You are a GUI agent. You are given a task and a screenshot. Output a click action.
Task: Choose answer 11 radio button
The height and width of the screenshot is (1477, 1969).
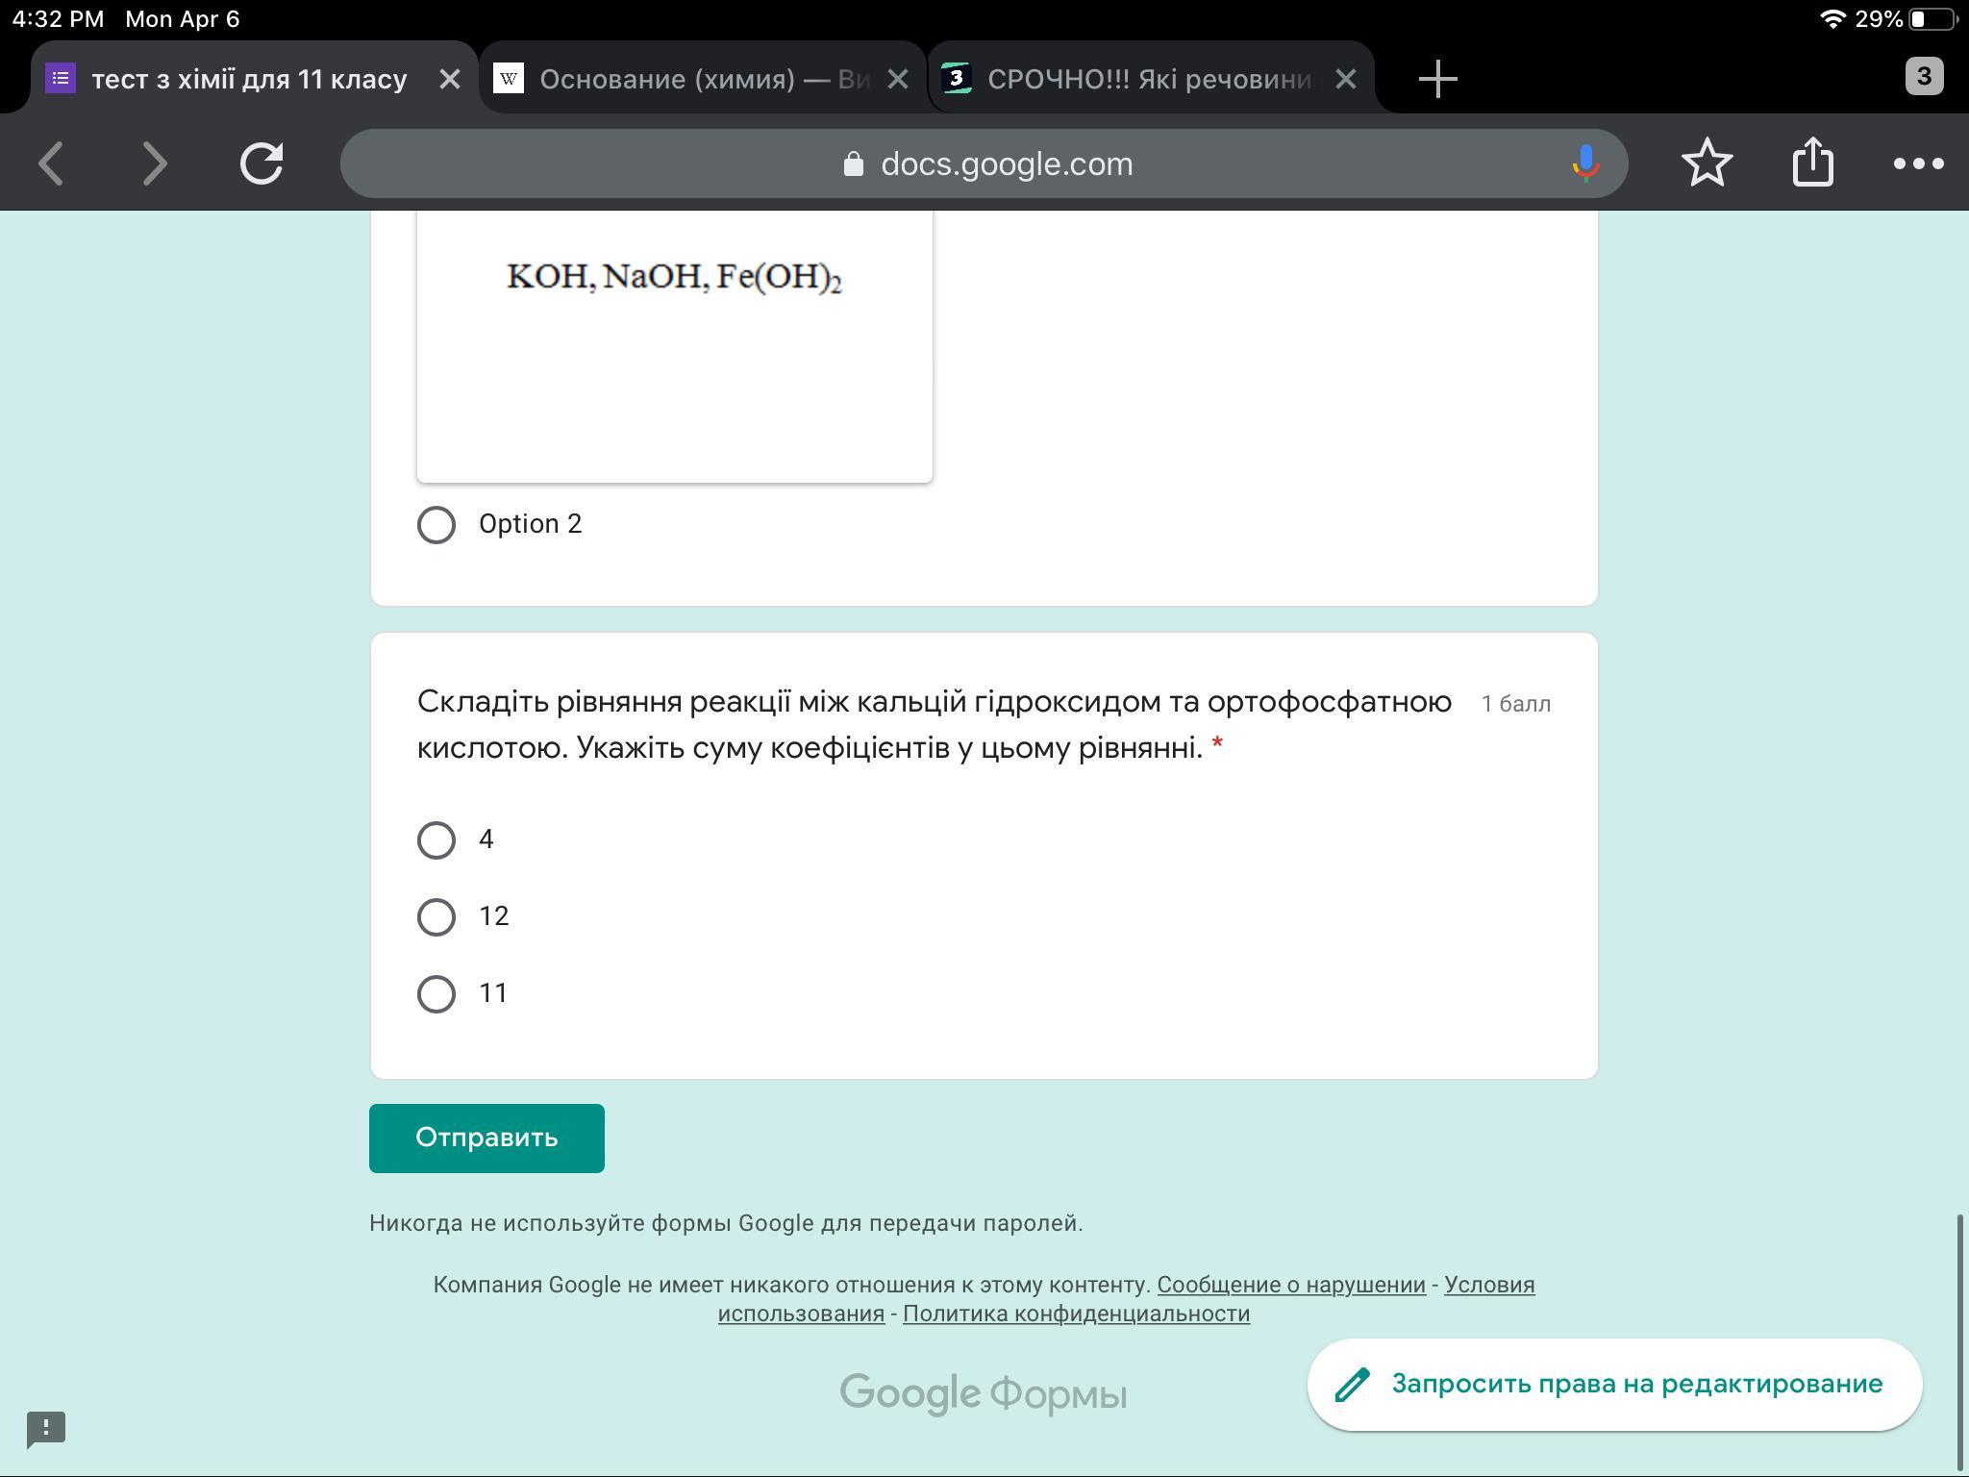[x=436, y=993]
